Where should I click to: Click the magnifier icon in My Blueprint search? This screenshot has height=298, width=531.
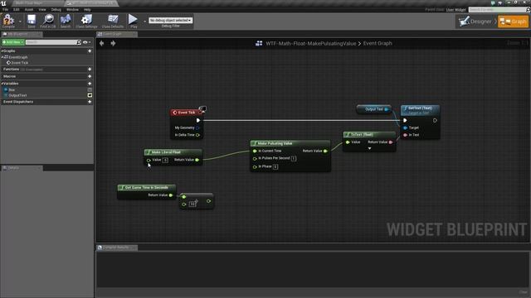[x=79, y=42]
